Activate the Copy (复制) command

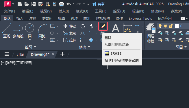point(70,33)
